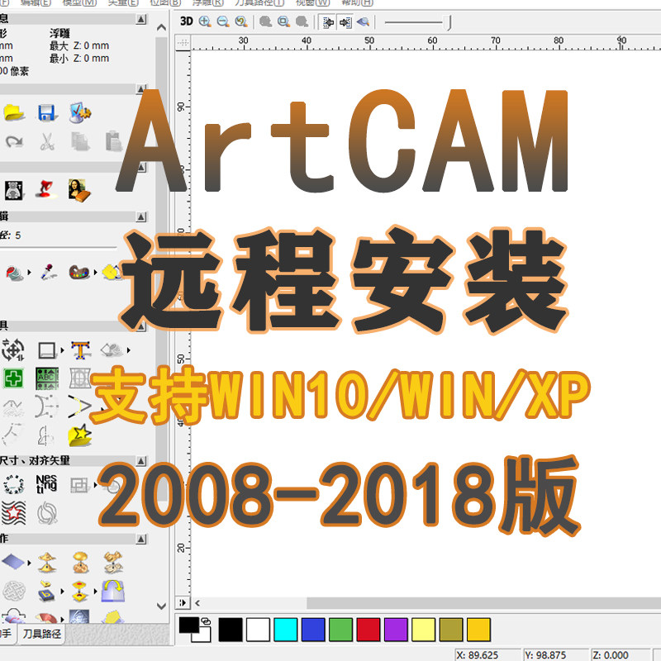Select the fillet arc vector tool icon
The image size is (661, 661).
[x=46, y=407]
